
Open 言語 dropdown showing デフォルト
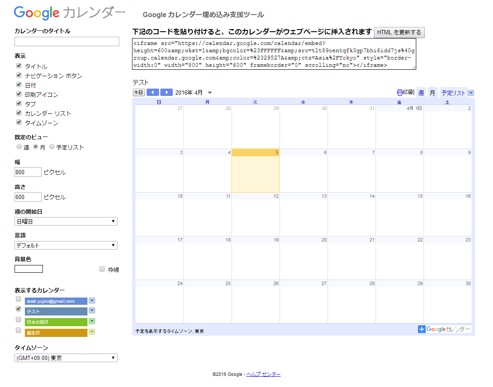[x=66, y=245]
